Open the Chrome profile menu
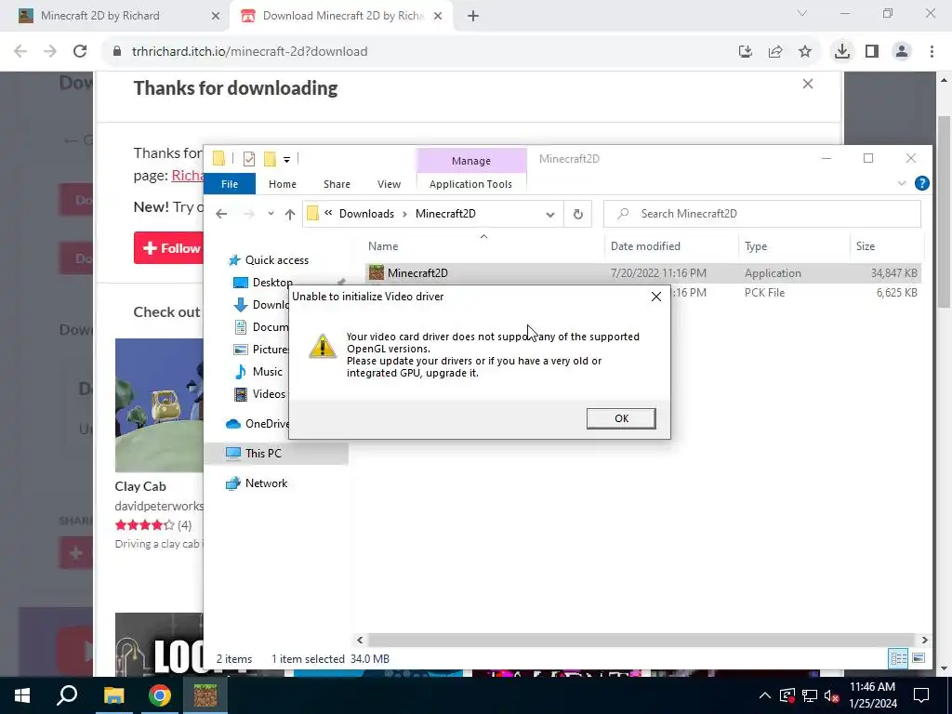The width and height of the screenshot is (952, 714). [x=902, y=52]
